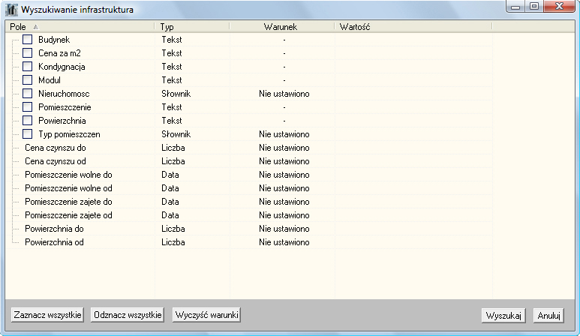Tick the Budynek checkbox
580x336 pixels.
click(27, 40)
